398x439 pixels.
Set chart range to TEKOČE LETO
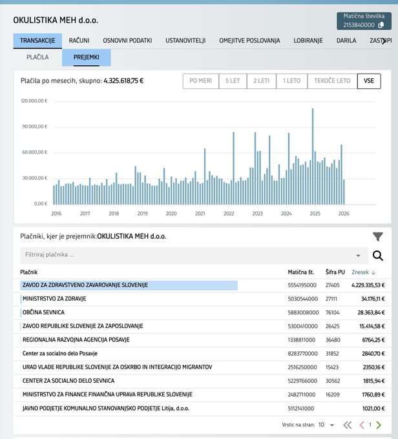(x=332, y=81)
